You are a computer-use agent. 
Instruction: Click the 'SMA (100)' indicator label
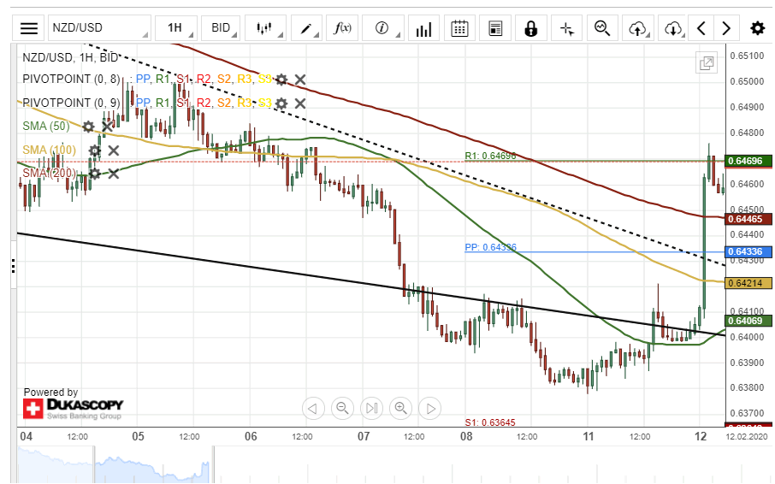49,150
